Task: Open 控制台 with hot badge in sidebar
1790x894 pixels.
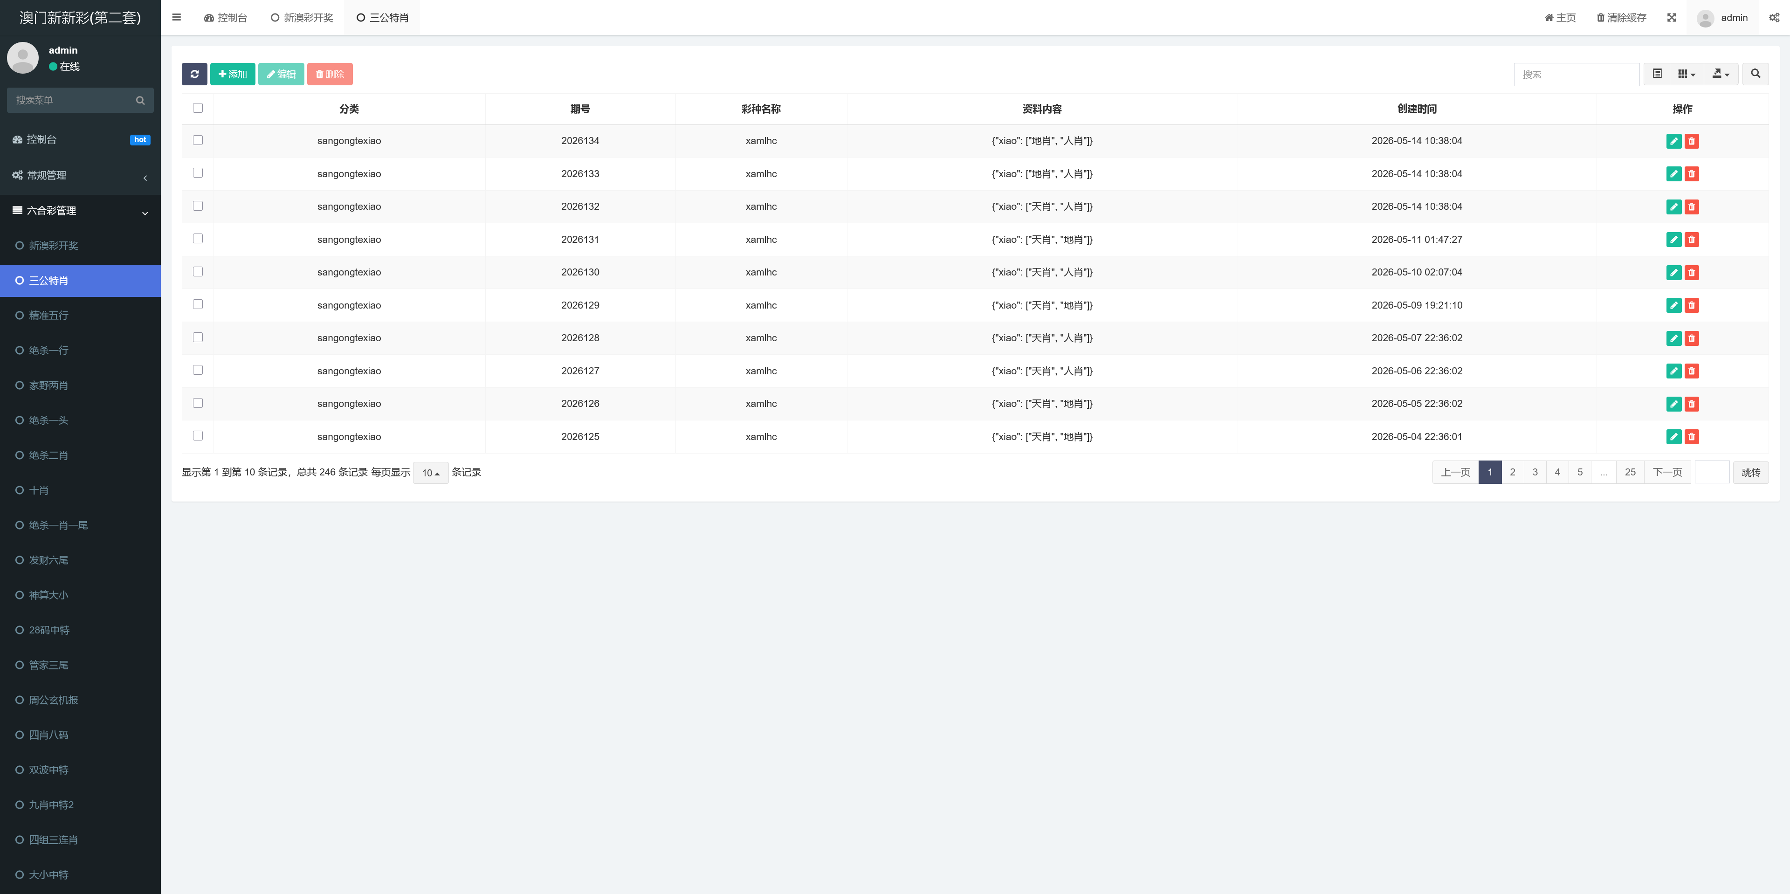Action: [81, 140]
